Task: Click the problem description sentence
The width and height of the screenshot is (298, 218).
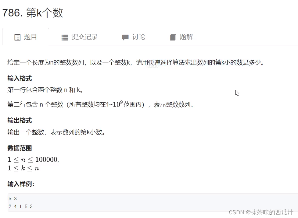Action: point(136,62)
